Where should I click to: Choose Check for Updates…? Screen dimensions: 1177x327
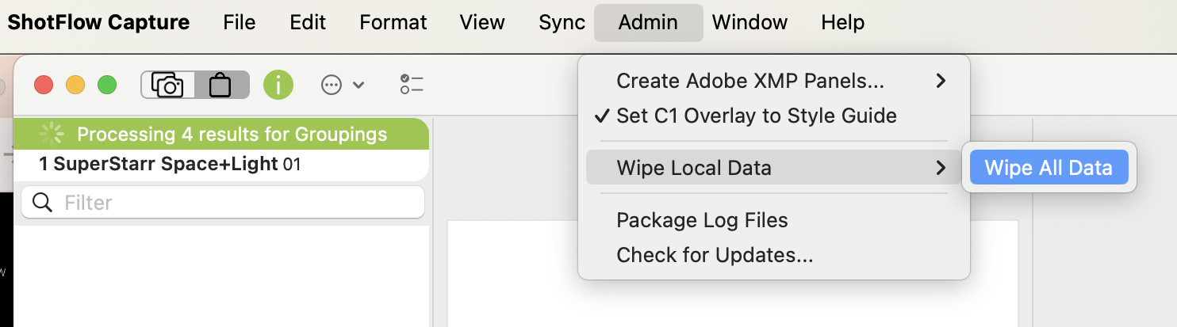point(715,255)
